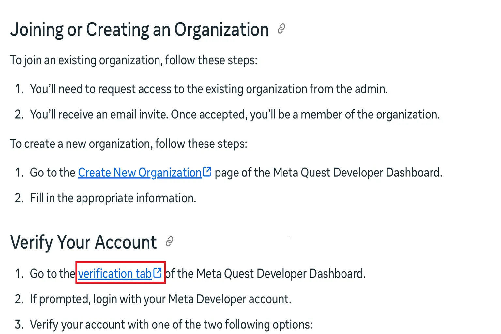The image size is (501, 334).
Task: Click step 'Fill in the appropriate information.'
Action: pyautogui.click(x=113, y=198)
